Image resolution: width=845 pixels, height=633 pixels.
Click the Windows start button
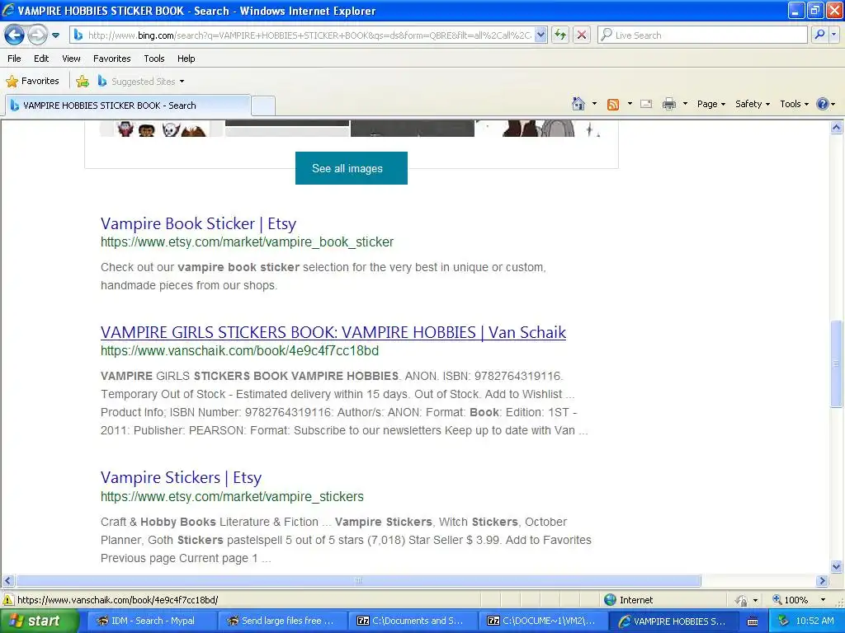40,621
